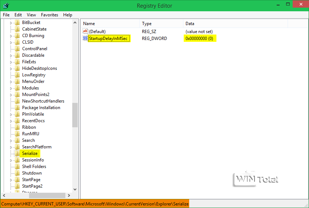Select the Search key
The image size is (309, 208).
28,140
